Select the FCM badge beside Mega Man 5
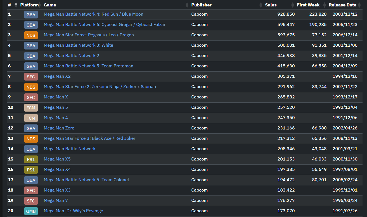This screenshot has height=217, width=367. (31, 108)
